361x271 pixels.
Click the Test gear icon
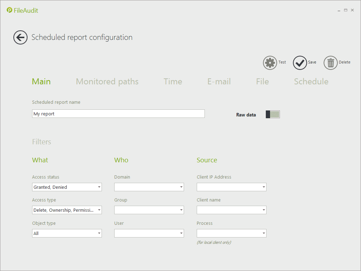pyautogui.click(x=270, y=63)
